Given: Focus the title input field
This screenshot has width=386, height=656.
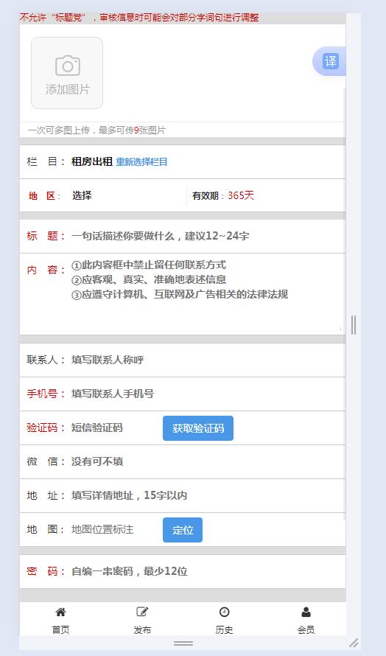Looking at the screenshot, I should (207, 236).
